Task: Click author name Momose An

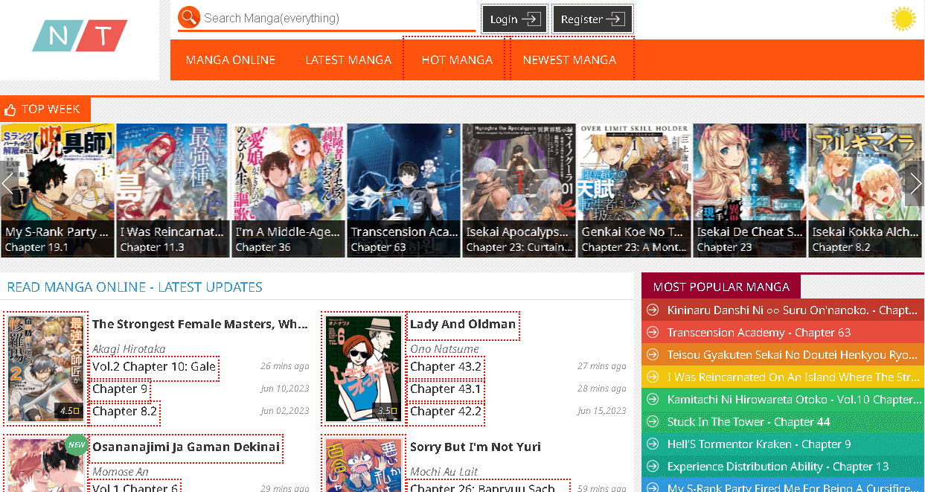Action: point(121,472)
